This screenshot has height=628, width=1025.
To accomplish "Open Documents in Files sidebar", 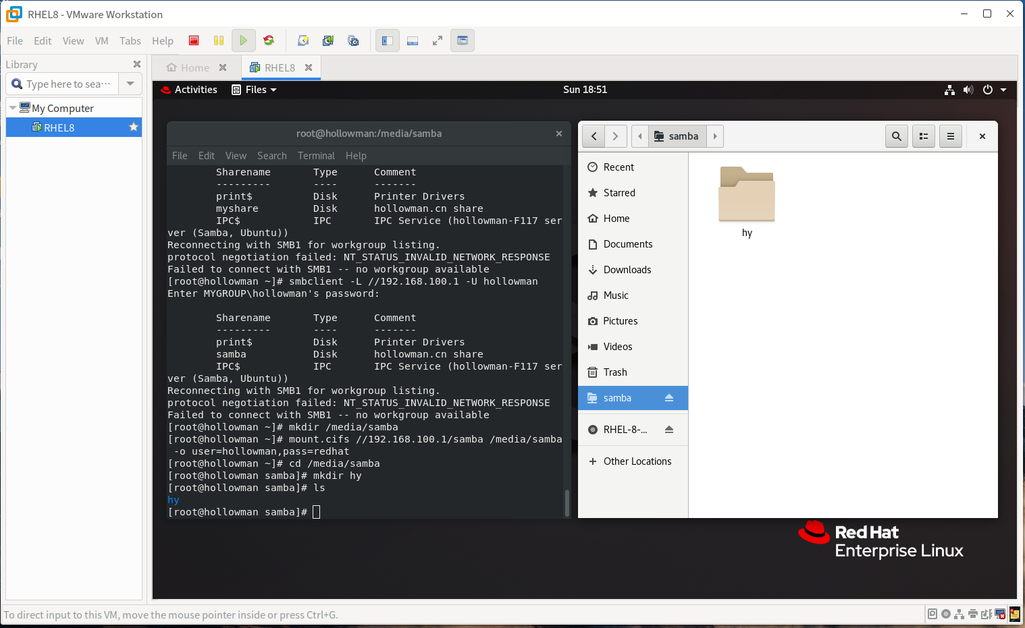I will [x=633, y=244].
